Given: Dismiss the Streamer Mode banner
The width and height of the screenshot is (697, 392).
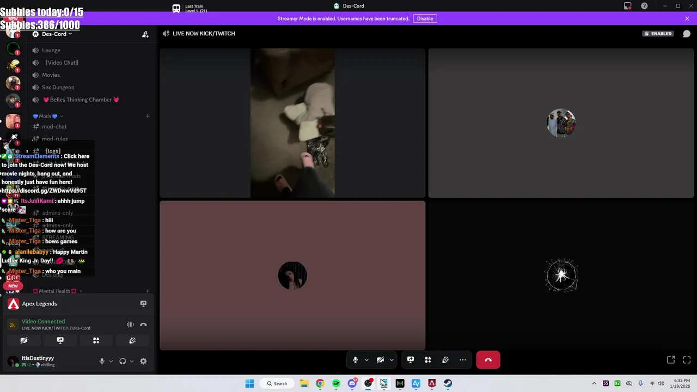Looking at the screenshot, I should coord(687,19).
